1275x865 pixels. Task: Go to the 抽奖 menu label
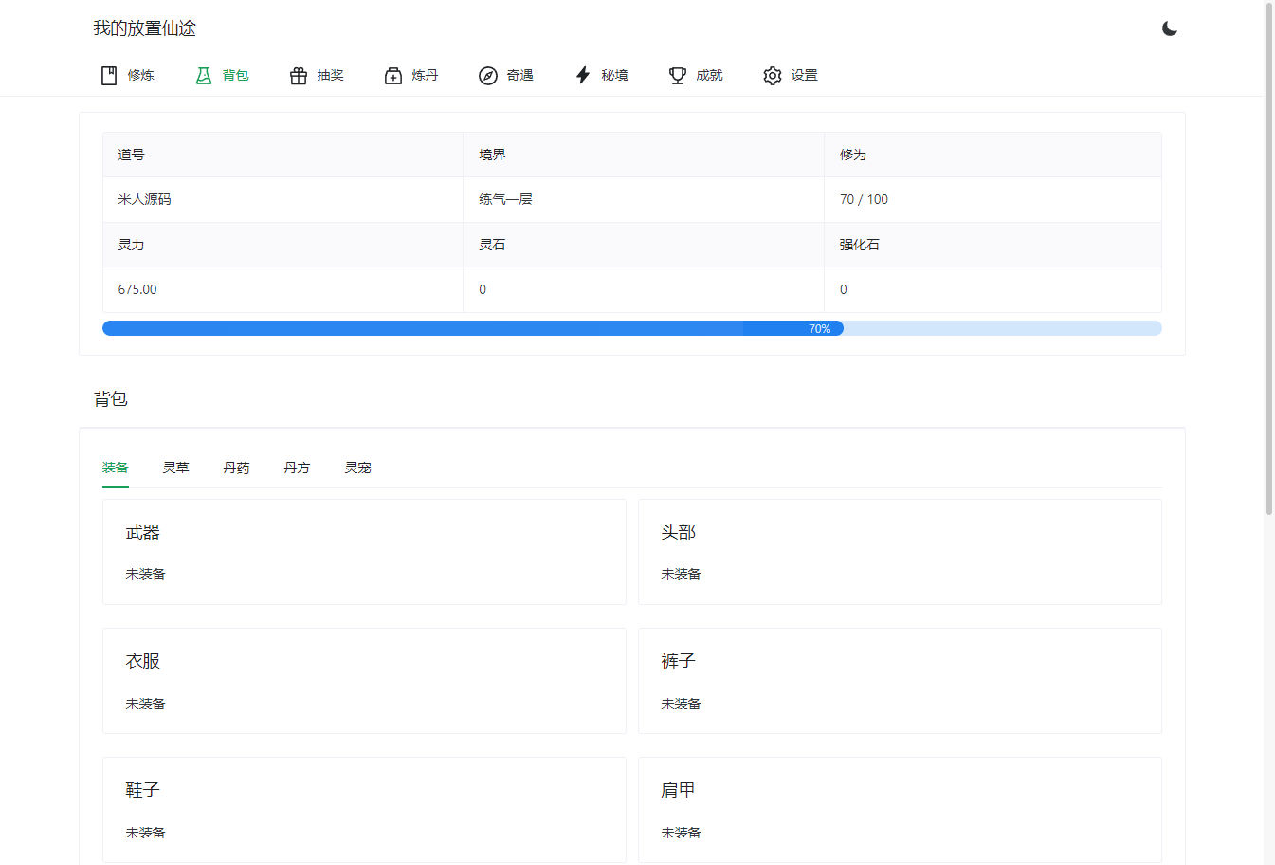331,75
